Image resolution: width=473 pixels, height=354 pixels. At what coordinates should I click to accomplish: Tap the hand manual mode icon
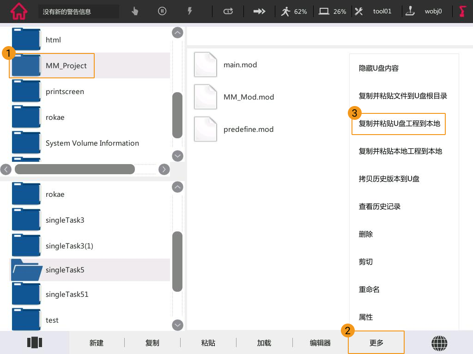point(135,12)
